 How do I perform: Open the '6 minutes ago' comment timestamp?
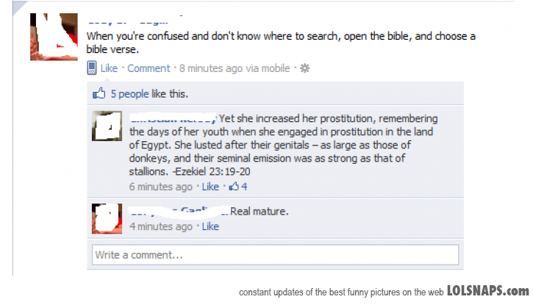(x=161, y=187)
